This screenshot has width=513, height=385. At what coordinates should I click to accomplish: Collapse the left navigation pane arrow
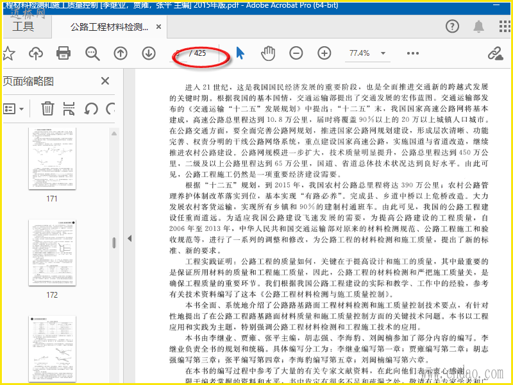(x=130, y=238)
